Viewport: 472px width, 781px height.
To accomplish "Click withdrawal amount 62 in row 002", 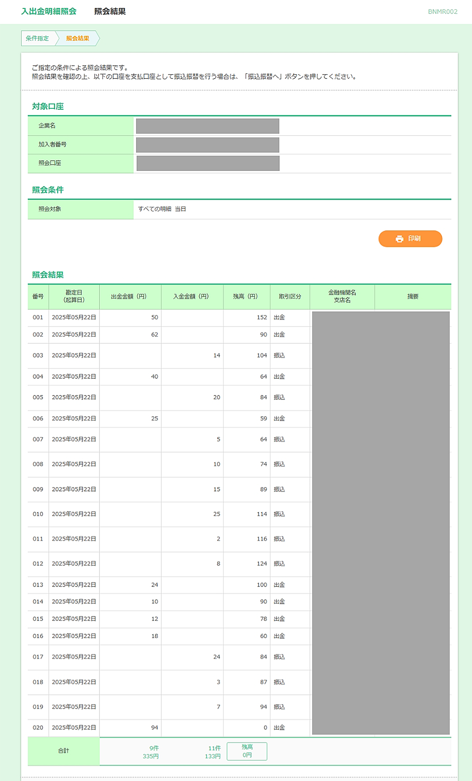I will (155, 335).
